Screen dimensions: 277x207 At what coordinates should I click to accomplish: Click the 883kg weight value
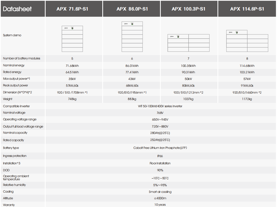click(132, 99)
